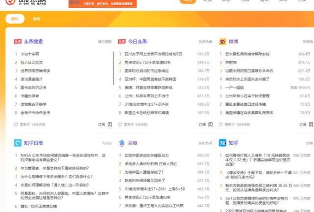Click the 今日头条 red source icon
The width and height of the screenshot is (314, 212).
(122, 41)
